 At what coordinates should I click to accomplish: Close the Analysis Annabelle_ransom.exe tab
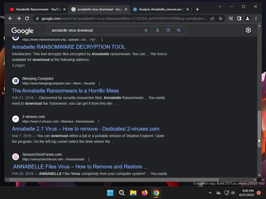pyautogui.click(x=188, y=10)
